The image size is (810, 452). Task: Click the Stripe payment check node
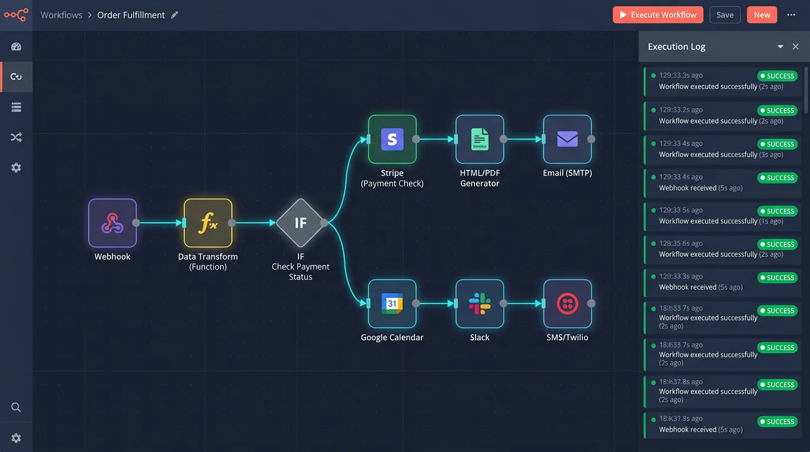click(392, 139)
